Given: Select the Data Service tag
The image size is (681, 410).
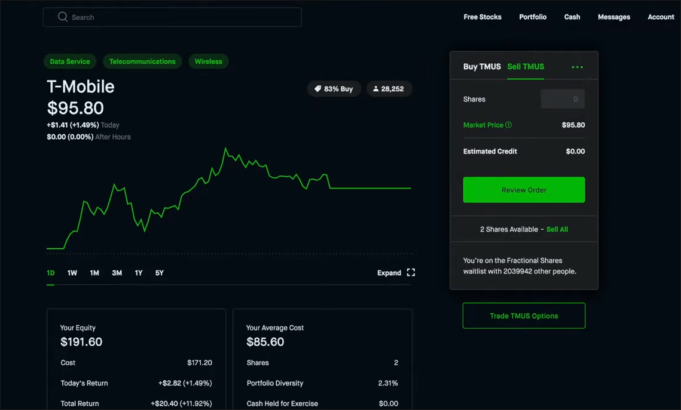Looking at the screenshot, I should point(69,61).
